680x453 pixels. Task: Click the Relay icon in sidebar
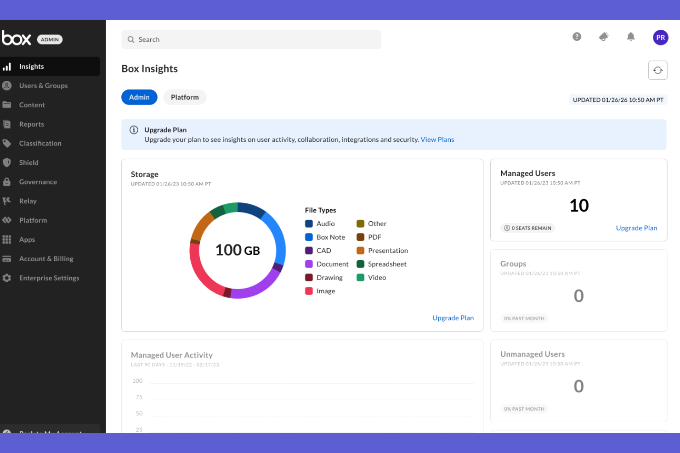[x=7, y=201]
